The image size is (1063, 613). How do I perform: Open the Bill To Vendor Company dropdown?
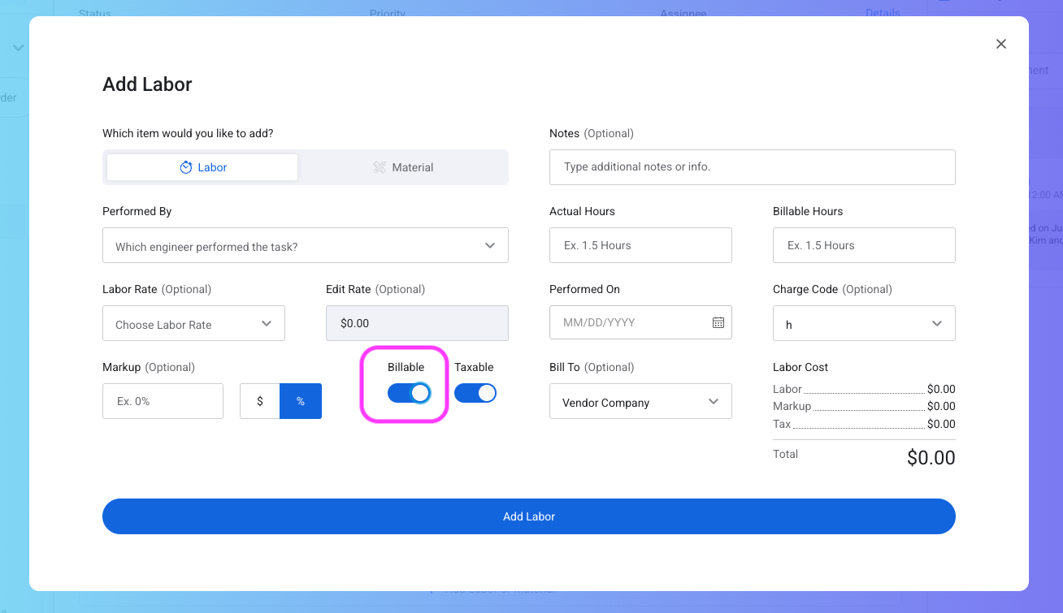640,401
